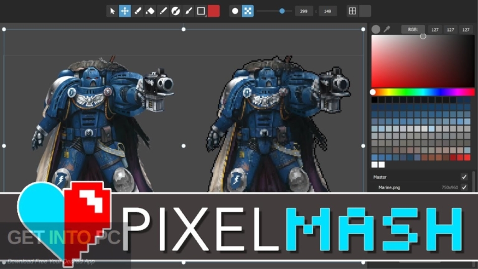Image resolution: width=478 pixels, height=269 pixels.
Task: Select the arrow pointer tool
Action: point(112,11)
